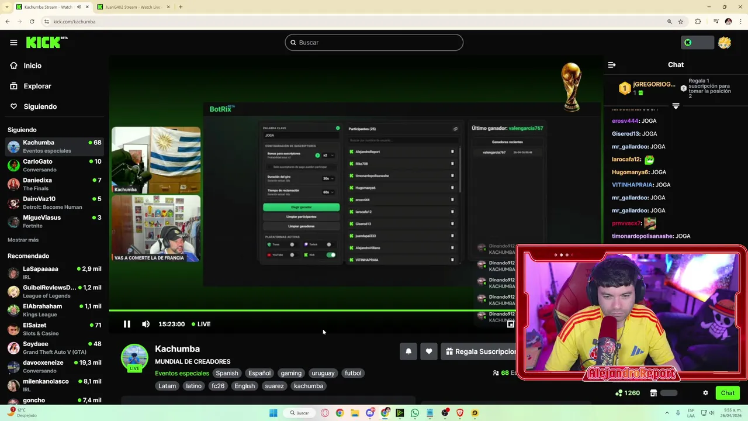The image size is (748, 421).
Task: Switch to JuanG402 Stream browser tab
Action: 133,7
